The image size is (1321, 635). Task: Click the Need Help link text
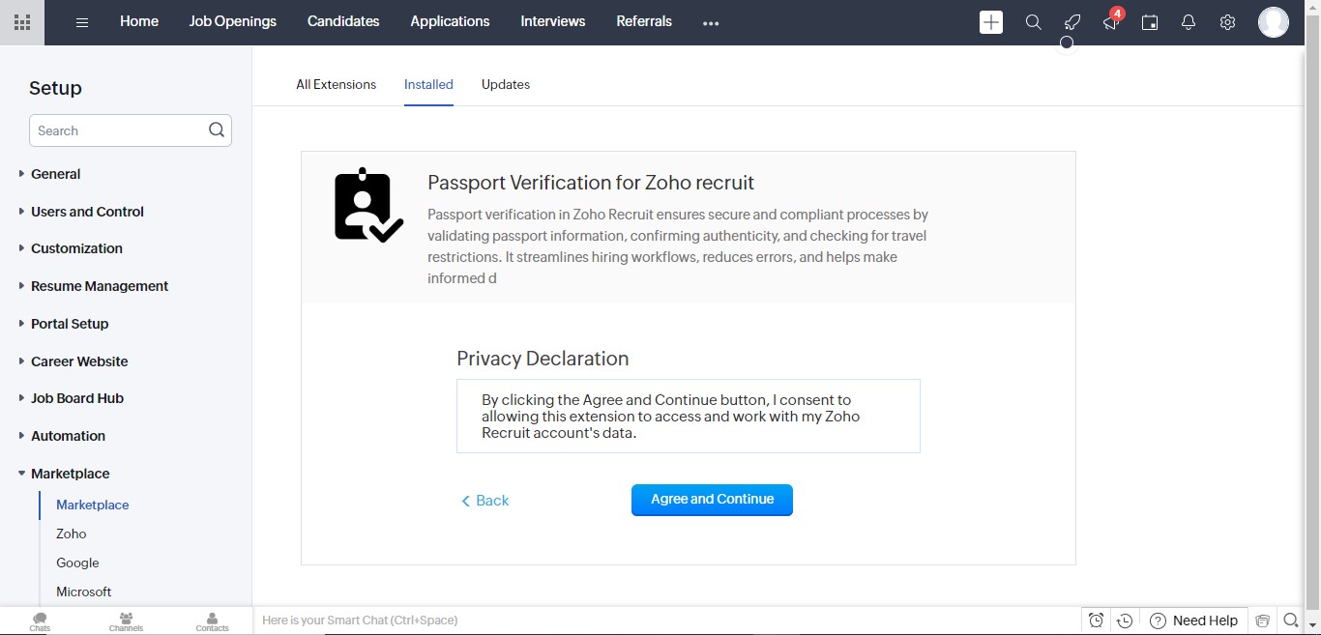tap(1205, 621)
